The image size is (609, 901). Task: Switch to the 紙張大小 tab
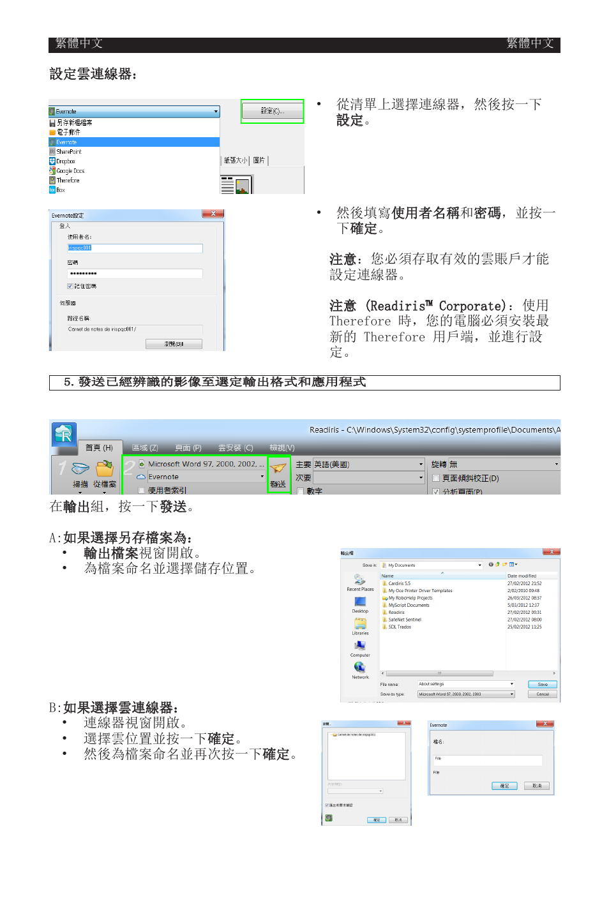pos(236,160)
